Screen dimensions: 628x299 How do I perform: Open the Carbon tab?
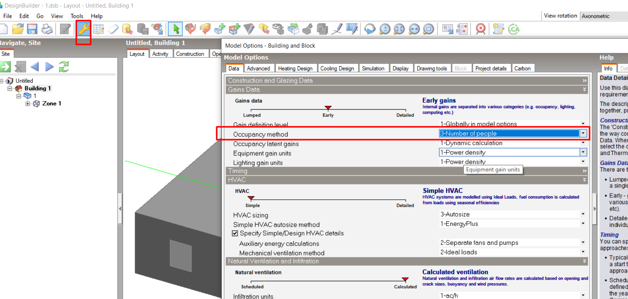tap(522, 68)
